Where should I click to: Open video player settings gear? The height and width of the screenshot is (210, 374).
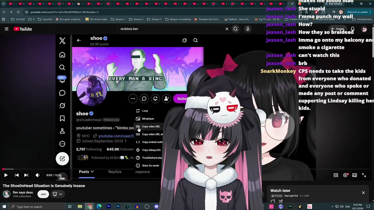345,175
